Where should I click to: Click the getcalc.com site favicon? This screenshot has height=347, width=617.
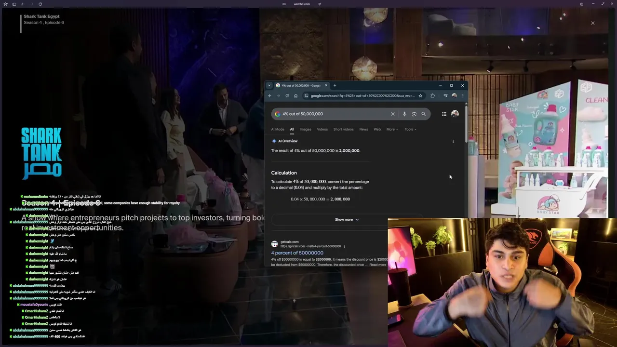274,244
